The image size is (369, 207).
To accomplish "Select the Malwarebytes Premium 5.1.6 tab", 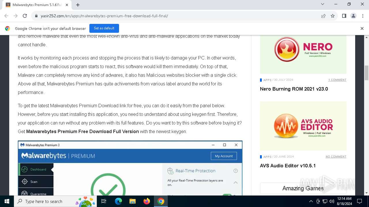I will tap(37, 5).
